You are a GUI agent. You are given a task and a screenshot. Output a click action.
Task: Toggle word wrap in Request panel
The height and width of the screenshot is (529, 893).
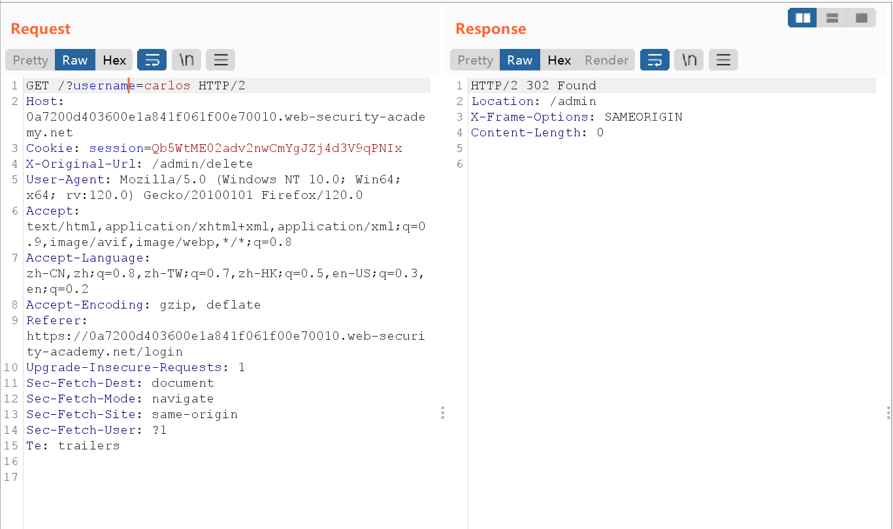click(x=152, y=60)
